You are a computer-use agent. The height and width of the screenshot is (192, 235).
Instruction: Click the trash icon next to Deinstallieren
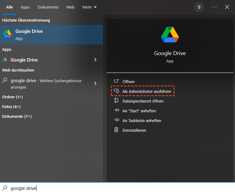coord(116,130)
